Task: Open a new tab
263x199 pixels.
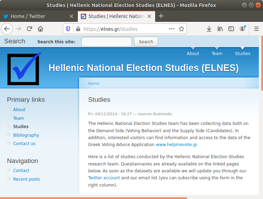Action: point(161,16)
